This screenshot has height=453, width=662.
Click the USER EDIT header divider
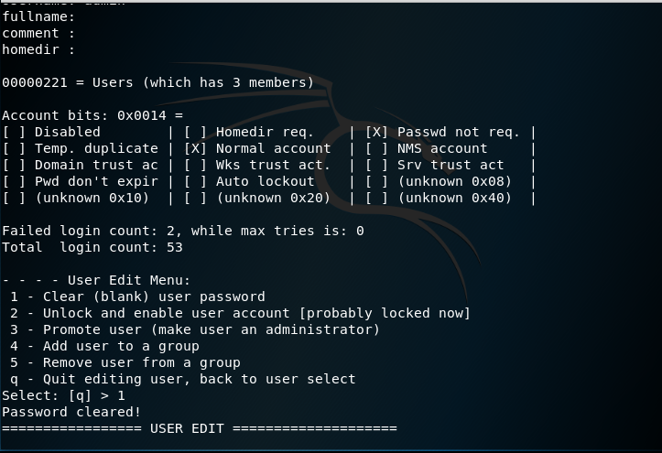199,428
